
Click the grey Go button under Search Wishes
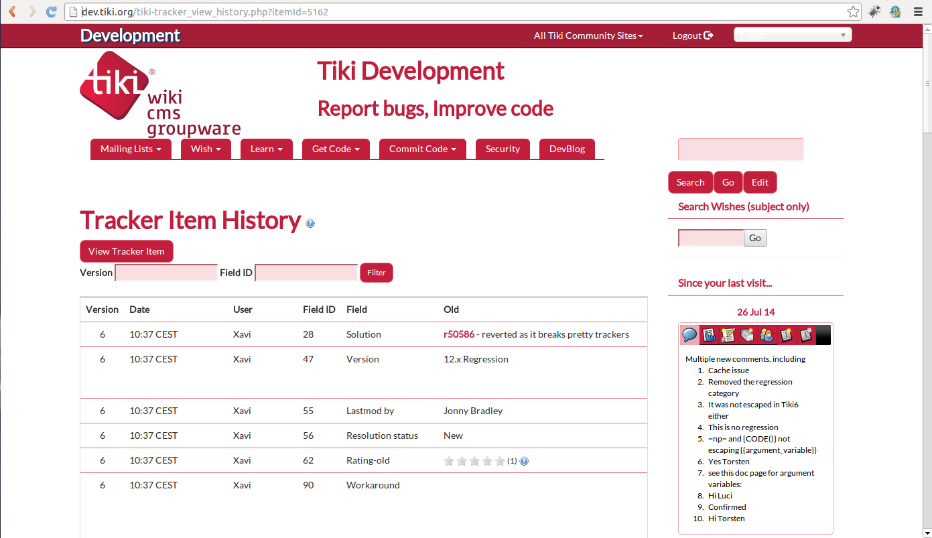pos(755,238)
